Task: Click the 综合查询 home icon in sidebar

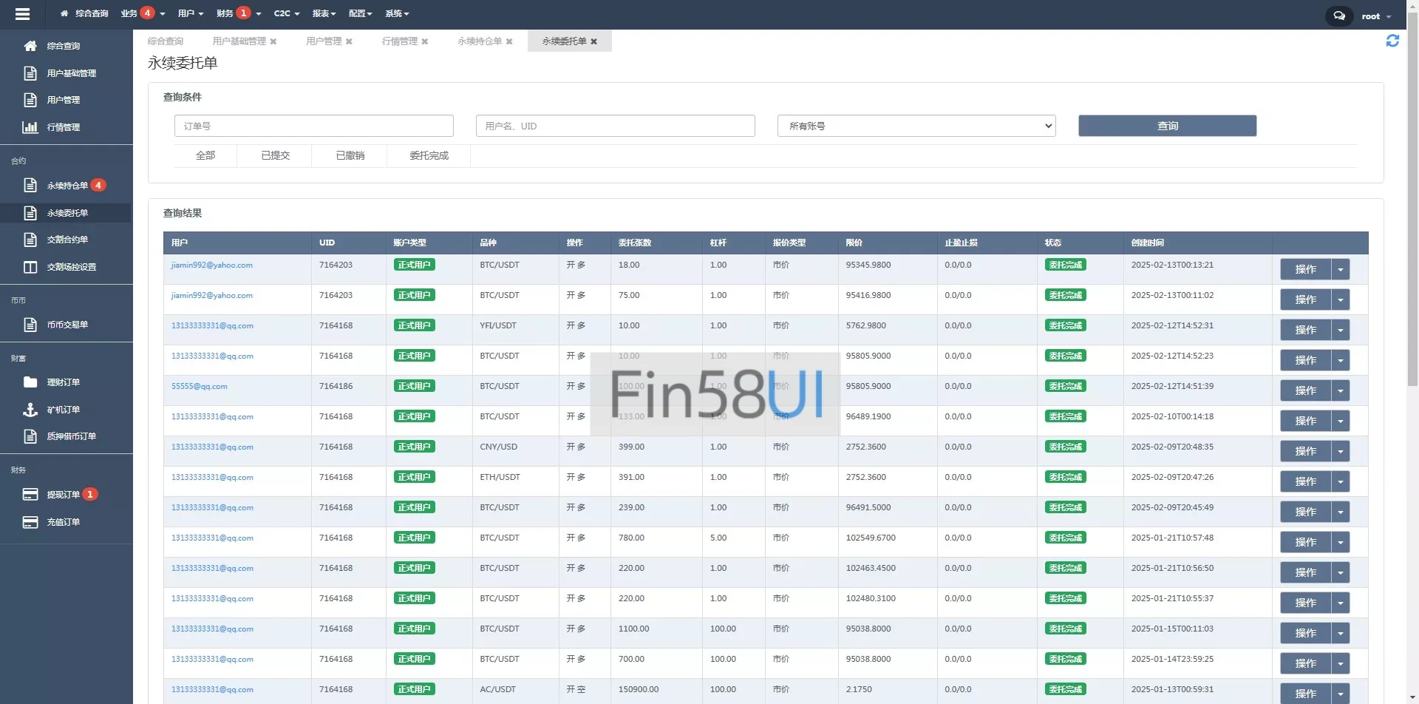Action: pos(30,46)
